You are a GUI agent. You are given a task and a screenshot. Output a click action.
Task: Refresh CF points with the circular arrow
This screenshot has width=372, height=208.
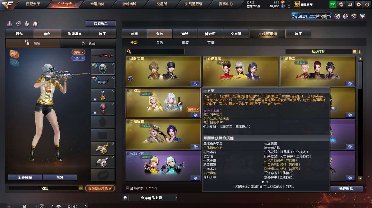tap(288, 6)
